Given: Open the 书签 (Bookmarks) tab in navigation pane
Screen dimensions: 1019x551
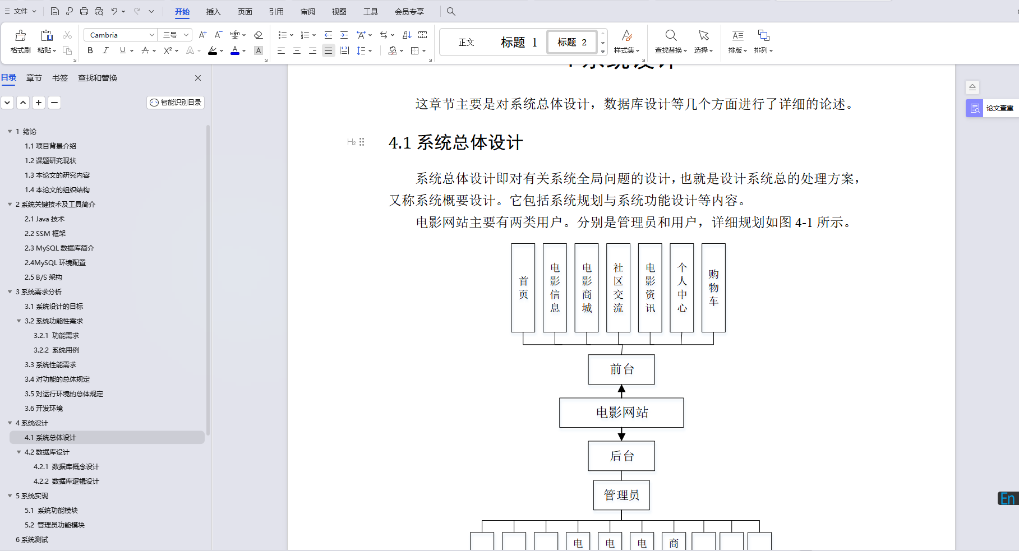Looking at the screenshot, I should pyautogui.click(x=60, y=78).
